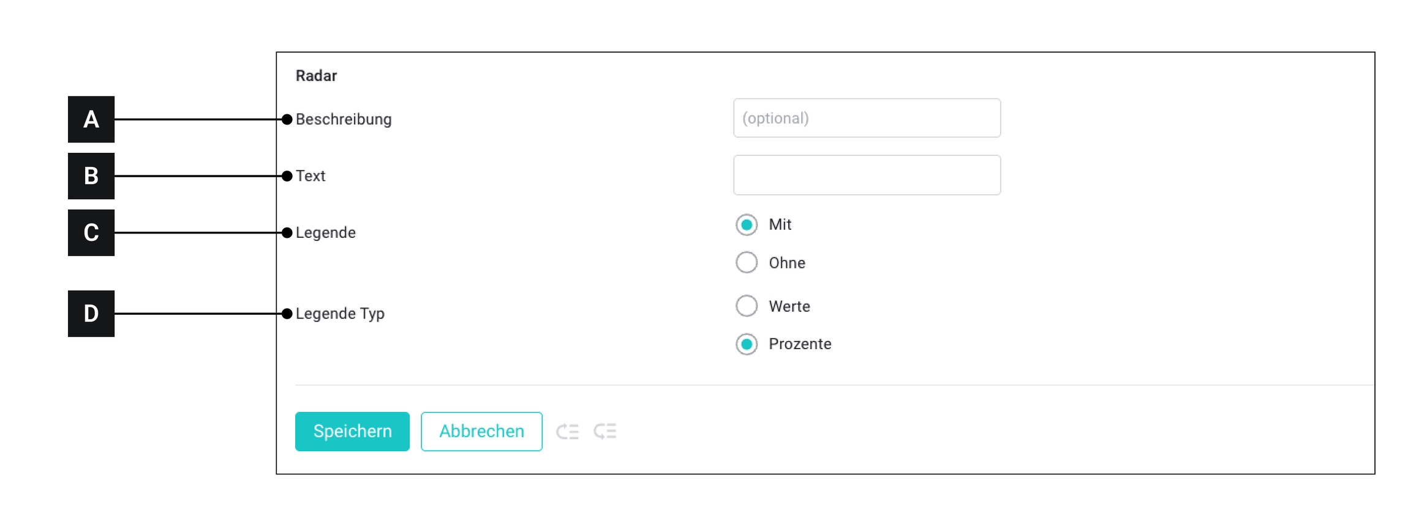Click the Text field label

pyautogui.click(x=310, y=176)
